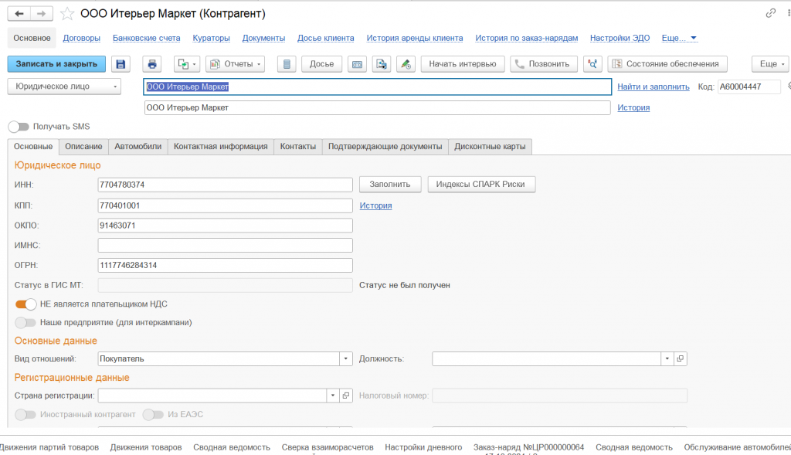Open the selected Должность value via its open icon
Image resolution: width=791 pixels, height=455 pixels.
(x=681, y=358)
